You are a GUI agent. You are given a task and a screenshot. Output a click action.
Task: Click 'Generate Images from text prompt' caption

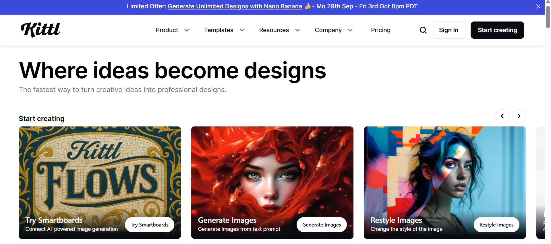[x=239, y=229]
